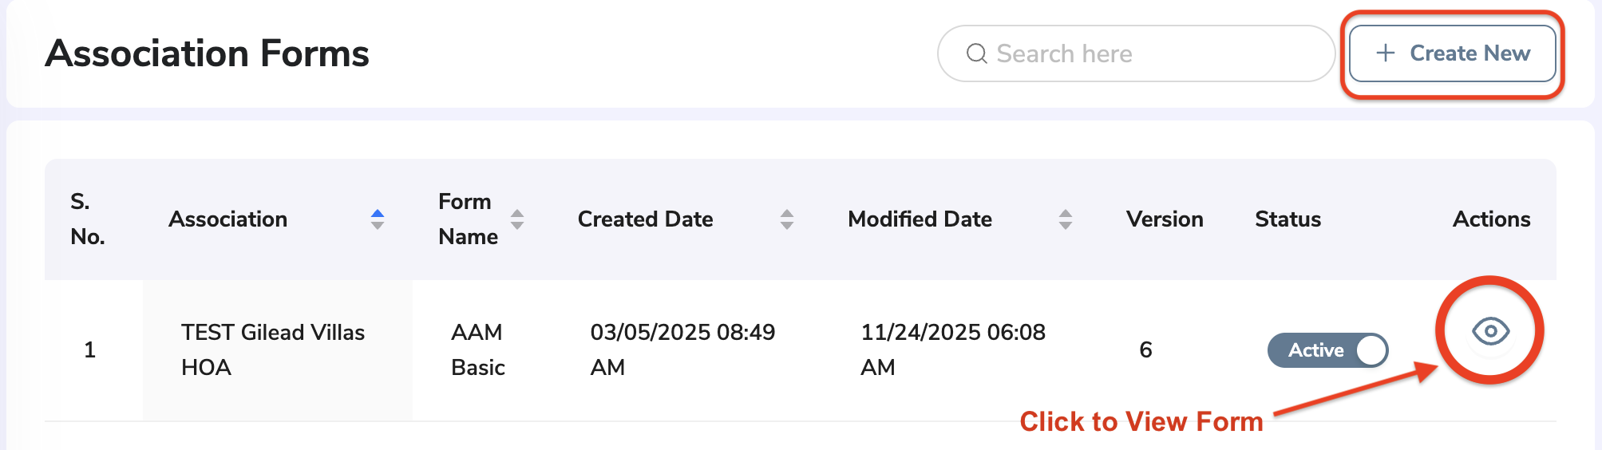Sort by Created Date column arrows
This screenshot has height=450, width=1602.
pos(787,219)
